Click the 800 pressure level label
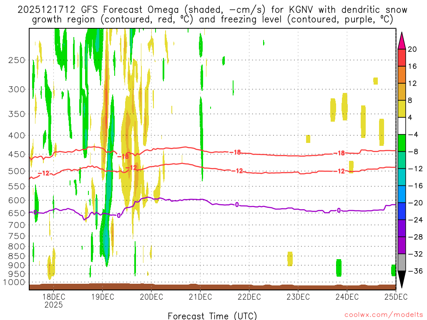 pos(17,247)
